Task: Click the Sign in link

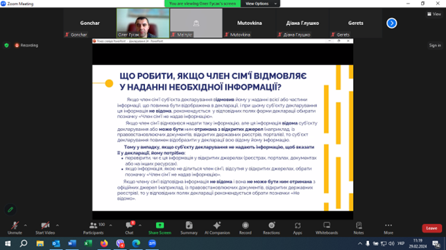Action: coord(435,46)
